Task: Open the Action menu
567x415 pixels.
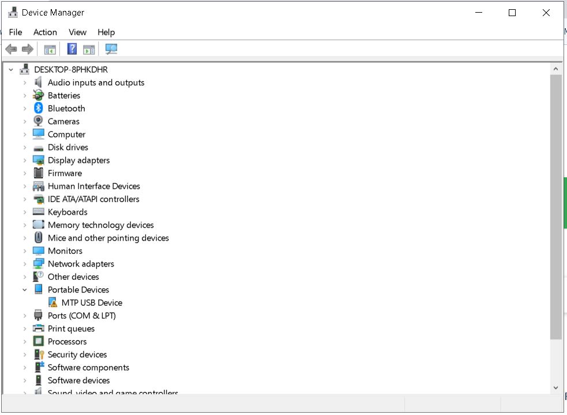Action: (x=45, y=32)
